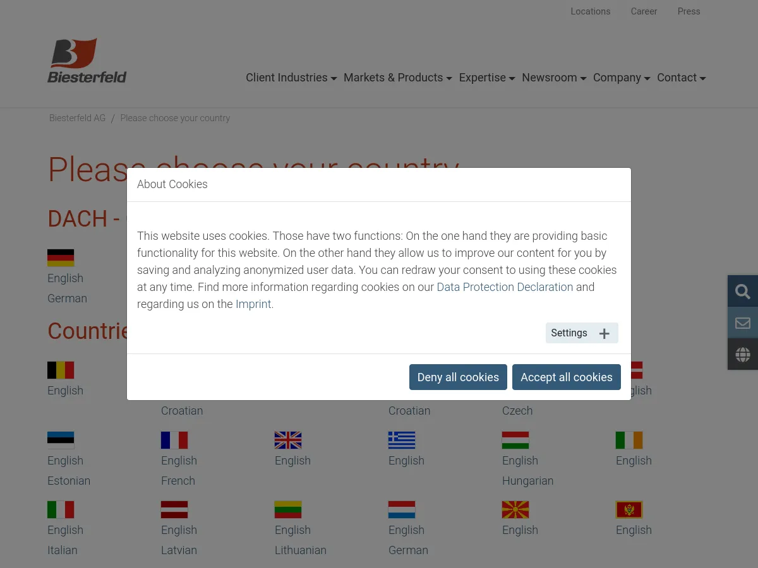Select the Hungarian flag

point(515,440)
